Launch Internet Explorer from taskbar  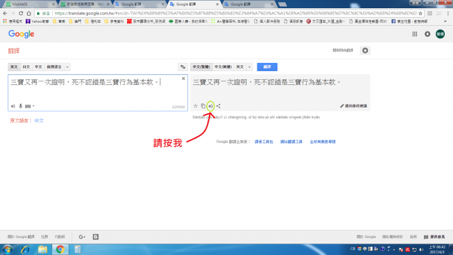coord(25,249)
